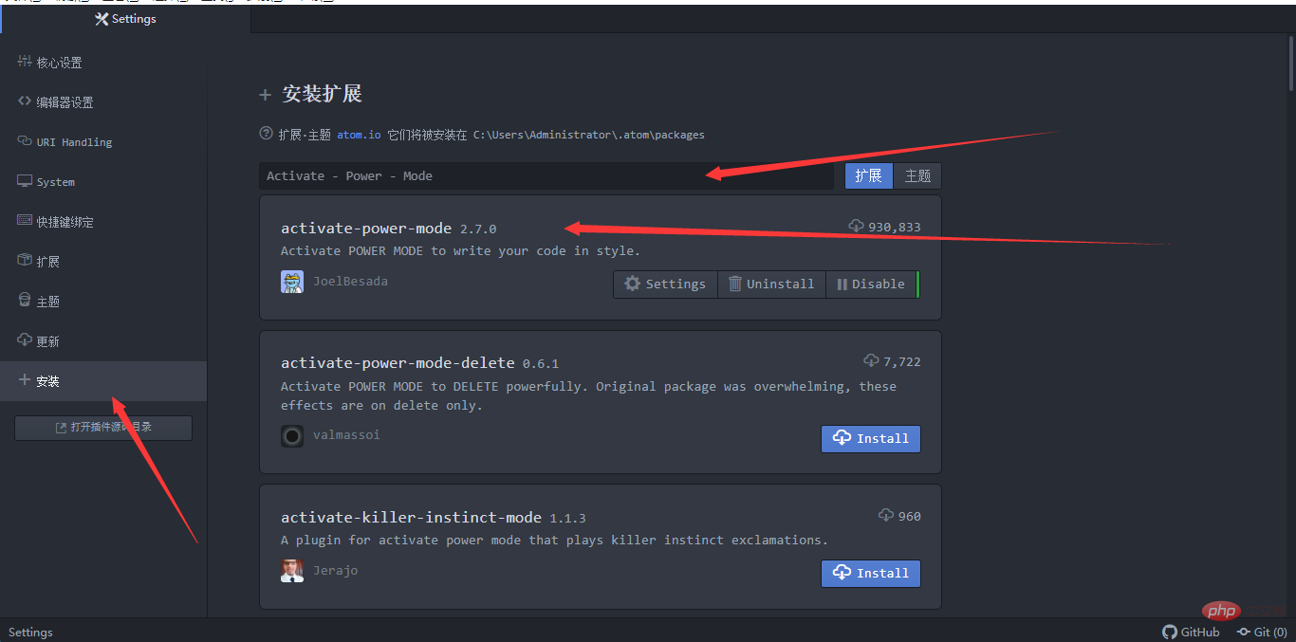The width and height of the screenshot is (1296, 642).
Task: Click the activate-power-mode version 2.7.0
Action: click(x=478, y=229)
